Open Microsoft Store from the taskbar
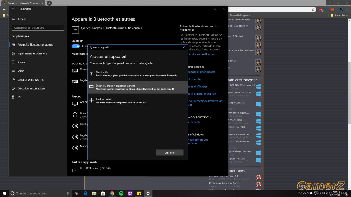351x197 pixels. coord(103,193)
